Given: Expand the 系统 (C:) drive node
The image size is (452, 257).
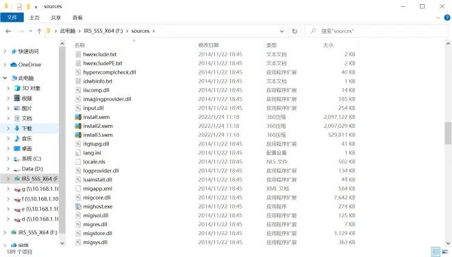Looking at the screenshot, I should (8, 159).
